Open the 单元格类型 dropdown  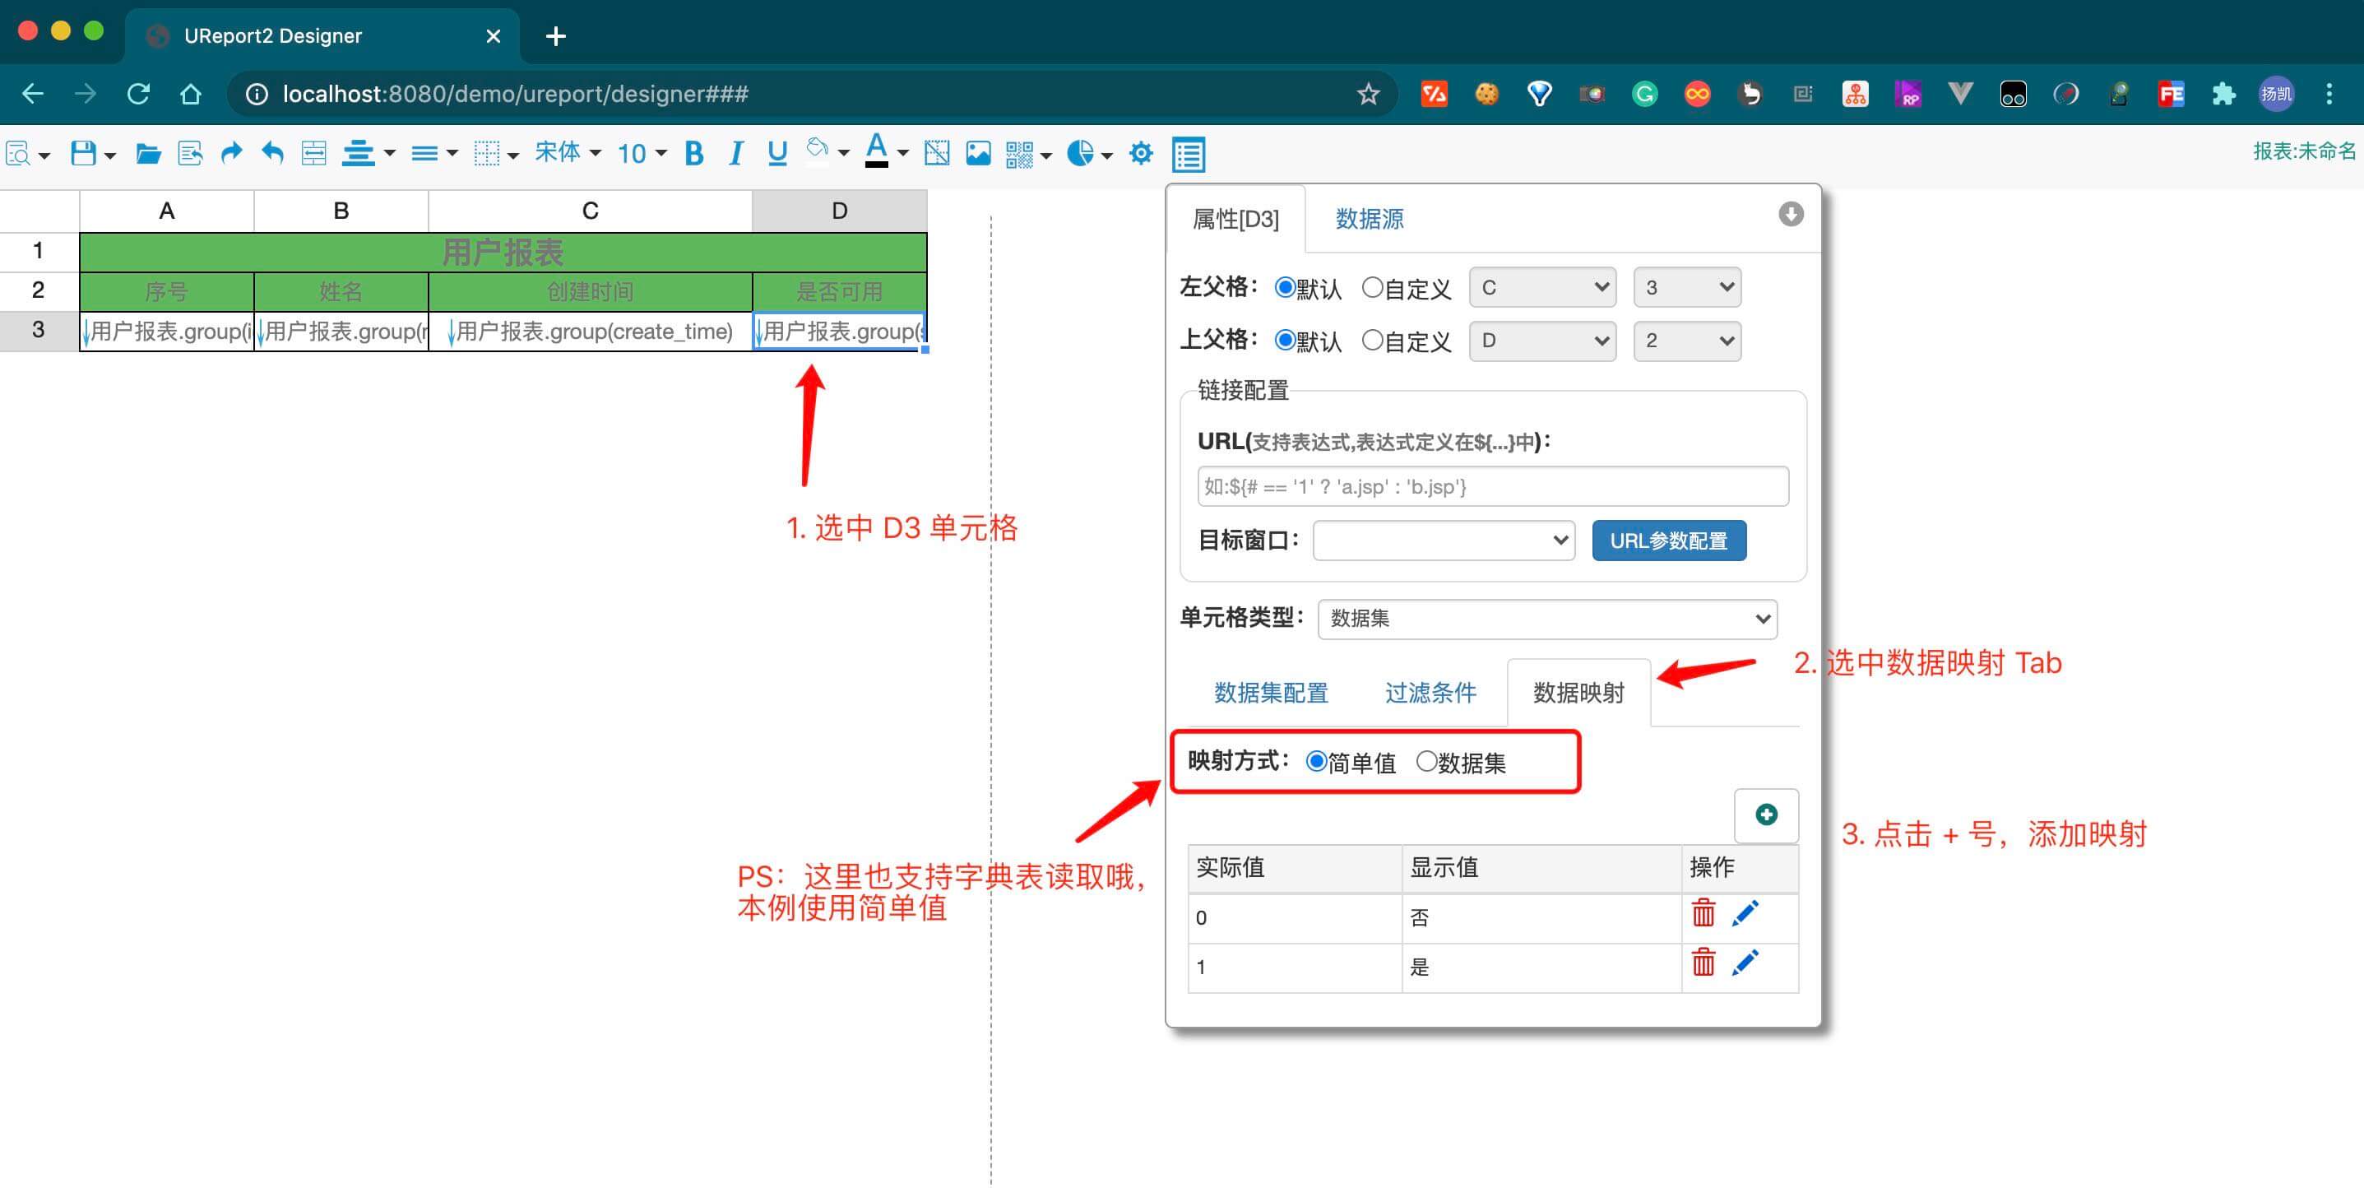tap(1547, 619)
